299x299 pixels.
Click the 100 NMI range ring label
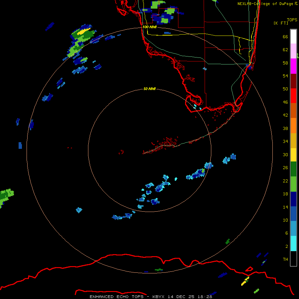coord(149,27)
